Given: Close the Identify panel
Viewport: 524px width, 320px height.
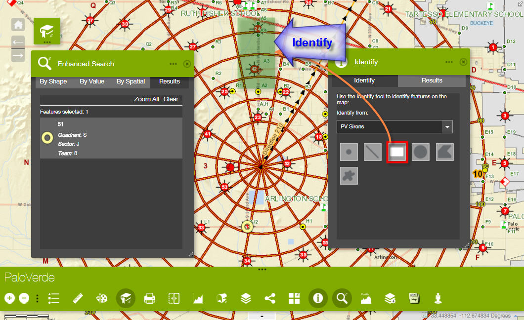Looking at the screenshot, I should click(463, 62).
